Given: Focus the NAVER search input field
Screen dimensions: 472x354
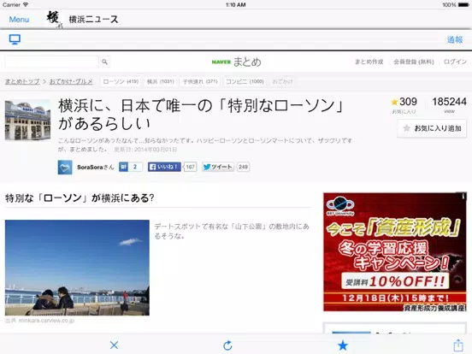Looking at the screenshot, I should tap(52, 62).
